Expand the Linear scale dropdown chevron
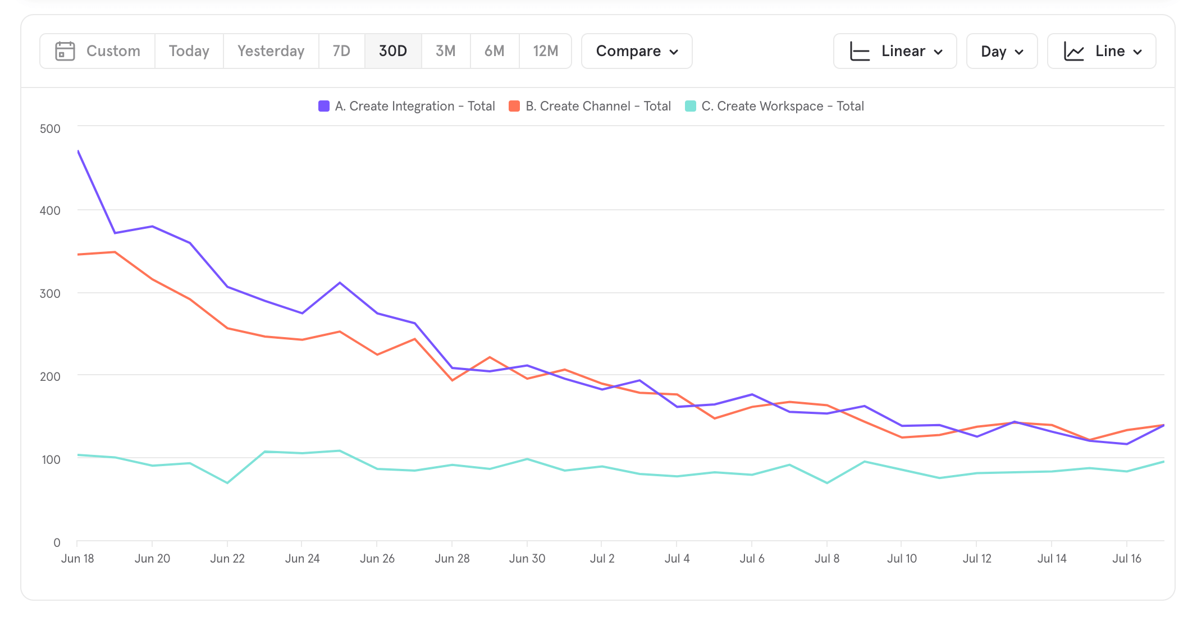Viewport: 1197px width, 617px height. coord(938,52)
